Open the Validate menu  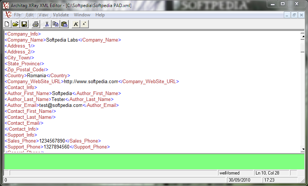61,15
